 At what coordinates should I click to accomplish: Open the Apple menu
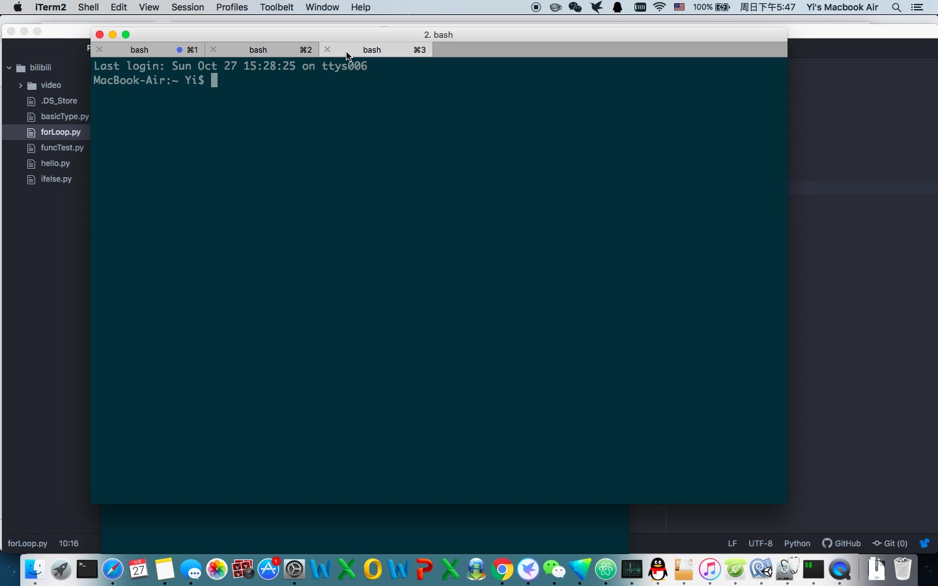pos(18,7)
